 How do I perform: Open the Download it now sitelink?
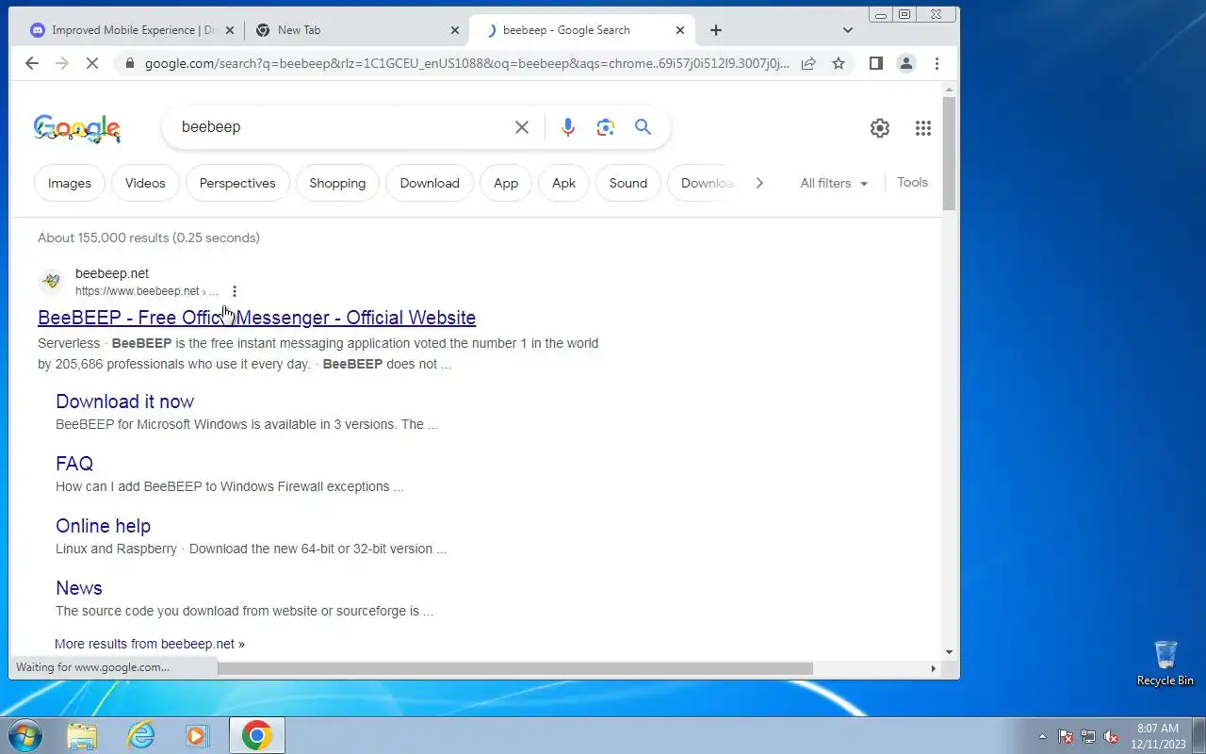[x=124, y=402]
